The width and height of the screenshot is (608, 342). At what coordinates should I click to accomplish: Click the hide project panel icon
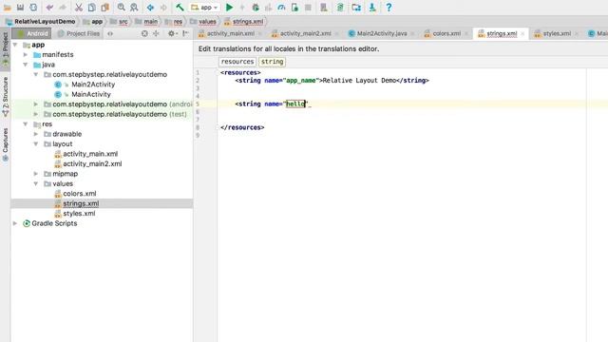pos(186,34)
